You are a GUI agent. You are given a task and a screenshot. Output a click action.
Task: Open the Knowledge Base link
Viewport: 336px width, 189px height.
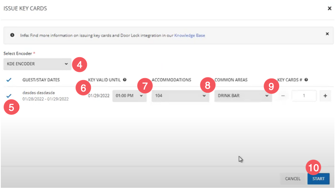189,36
